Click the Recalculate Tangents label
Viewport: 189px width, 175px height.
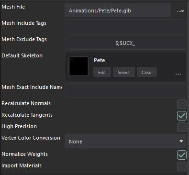[x=27, y=115]
